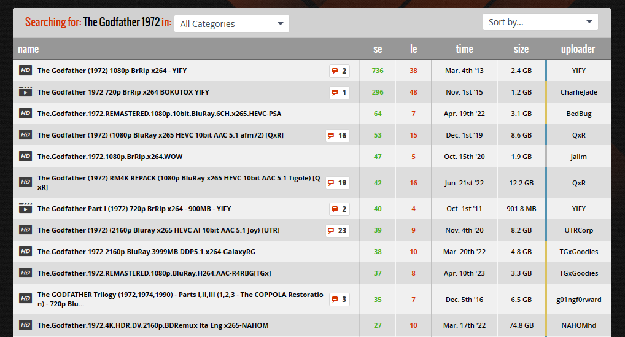Click the Mar. 4th '13 date cell

[464, 71]
